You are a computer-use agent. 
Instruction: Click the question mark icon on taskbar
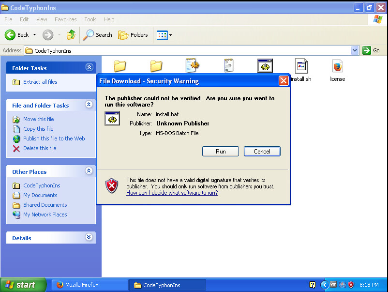pos(312,285)
